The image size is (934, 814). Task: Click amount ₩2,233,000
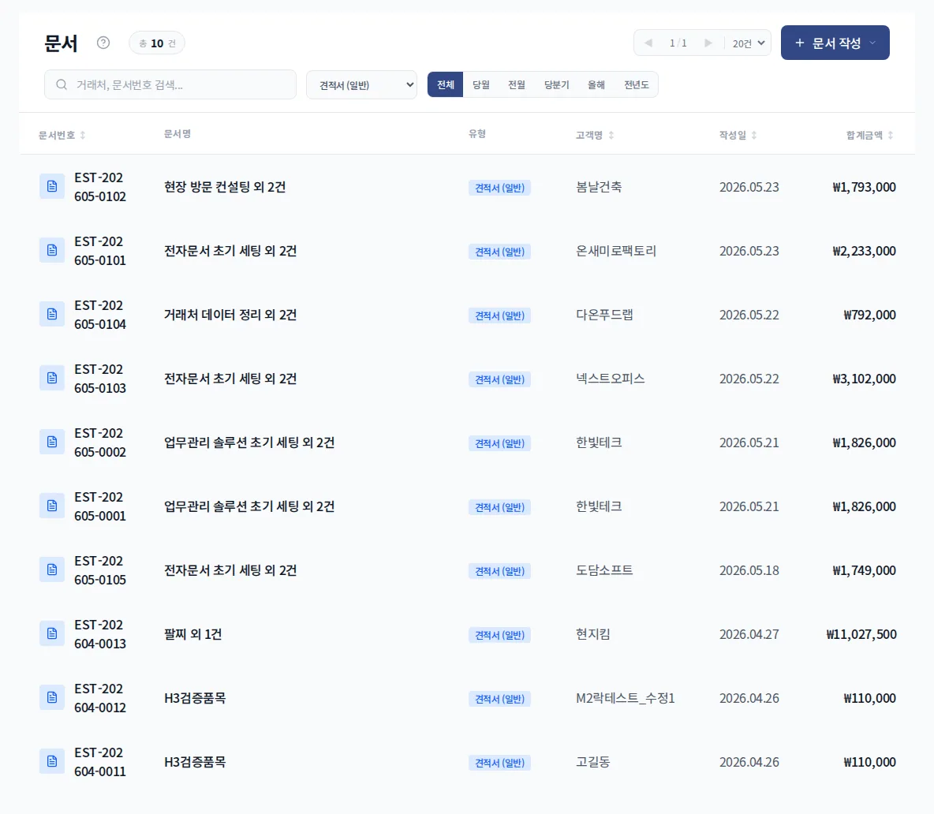pyautogui.click(x=864, y=251)
